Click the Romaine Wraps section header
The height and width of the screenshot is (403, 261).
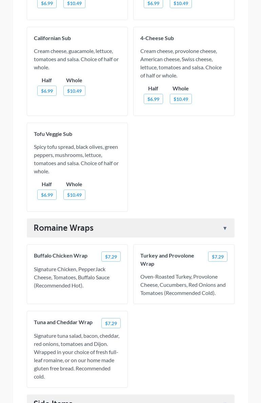tap(63, 228)
